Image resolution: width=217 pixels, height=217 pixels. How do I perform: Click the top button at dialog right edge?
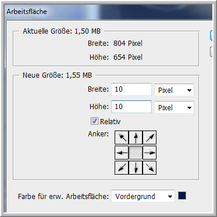pos(211,35)
